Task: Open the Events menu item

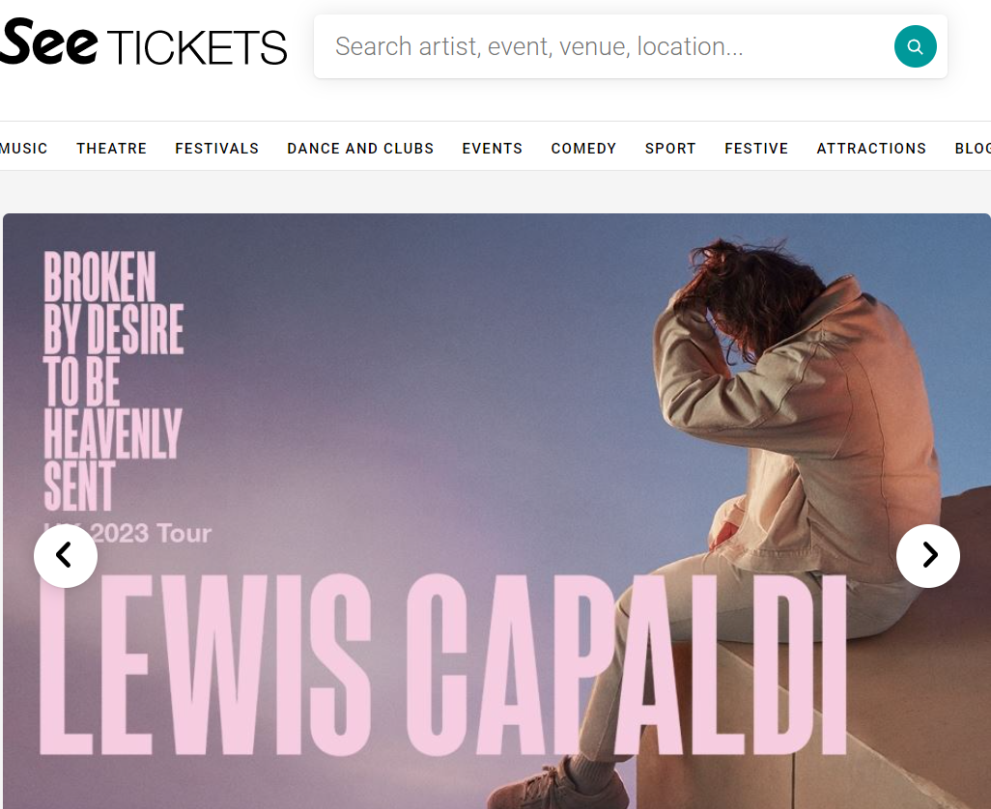Action: point(493,149)
